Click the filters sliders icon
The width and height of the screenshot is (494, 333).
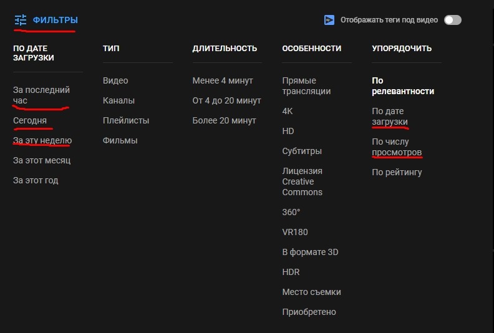pos(21,20)
